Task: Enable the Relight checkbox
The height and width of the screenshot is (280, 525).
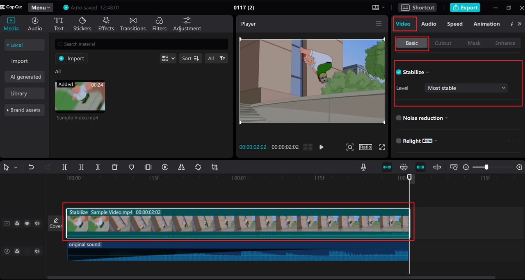Action: pos(399,141)
